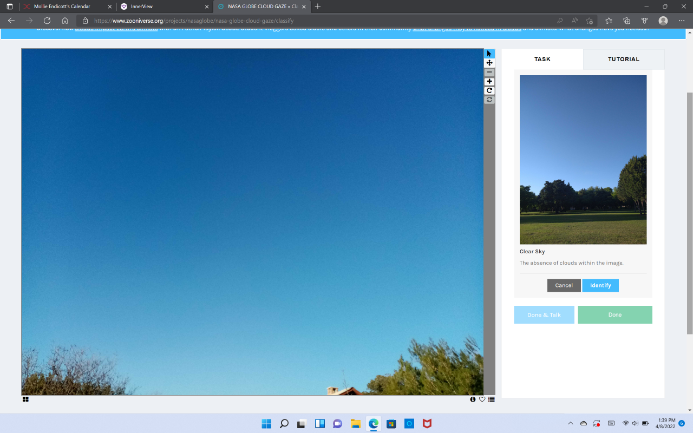Select the NASA GLOBE CLOUD GAZE tab
The image size is (693, 433).
pyautogui.click(x=262, y=6)
